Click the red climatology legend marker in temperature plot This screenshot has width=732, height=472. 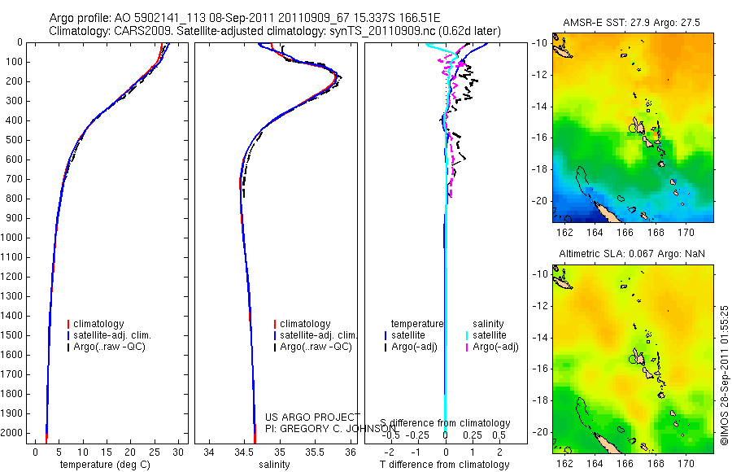click(x=68, y=324)
